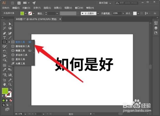Choose 圆角矩形工具 from the flyout
The image size is (160, 116).
coord(21,46)
